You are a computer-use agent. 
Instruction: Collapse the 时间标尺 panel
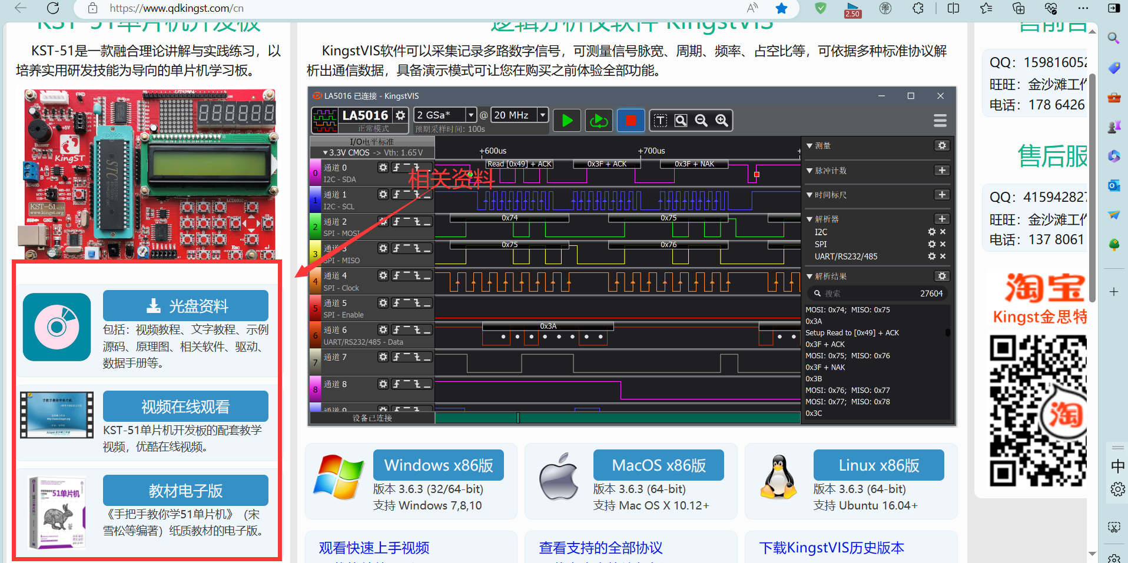809,195
